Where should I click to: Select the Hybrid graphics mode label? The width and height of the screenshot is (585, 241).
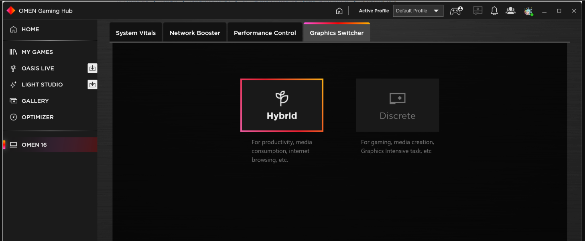pyautogui.click(x=282, y=116)
